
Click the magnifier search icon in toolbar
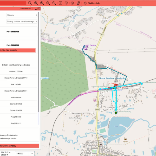(x=30, y=3)
